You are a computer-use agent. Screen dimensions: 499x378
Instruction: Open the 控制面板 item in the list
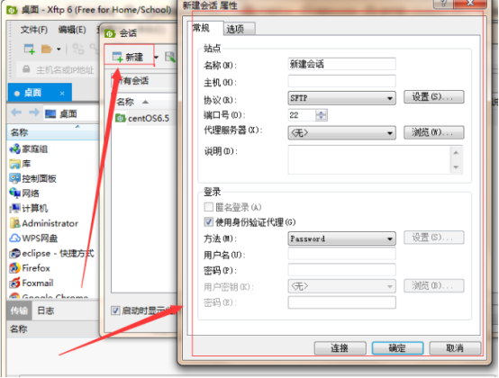(x=33, y=178)
